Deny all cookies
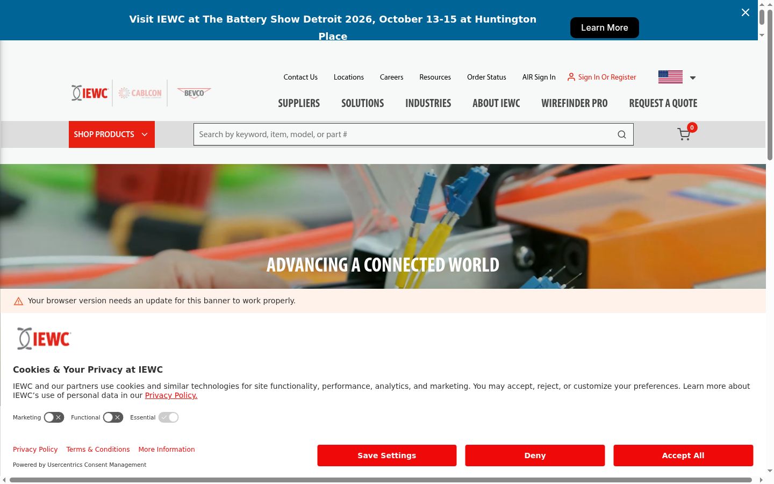 [535, 455]
